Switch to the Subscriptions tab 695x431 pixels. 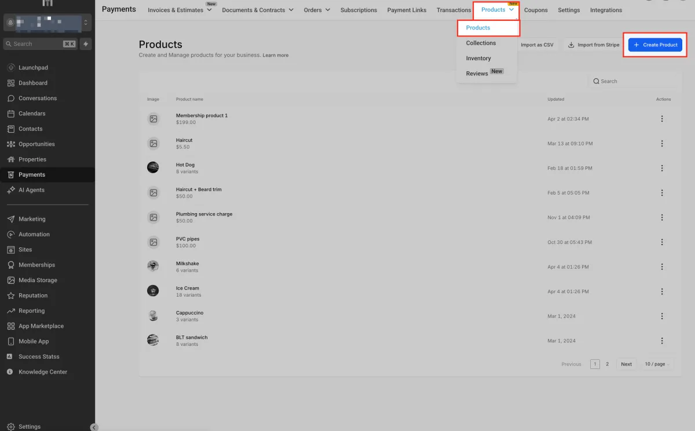359,10
